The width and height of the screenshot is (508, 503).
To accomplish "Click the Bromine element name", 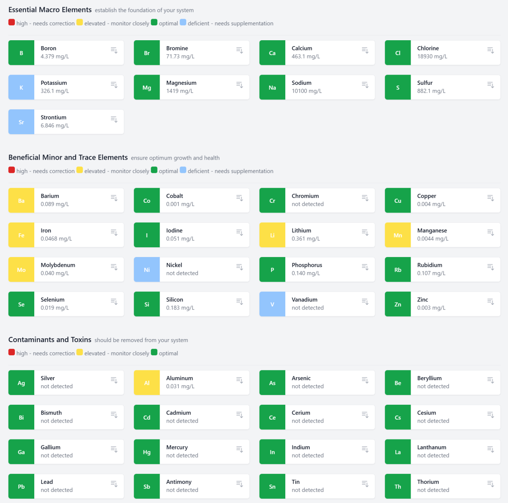I will click(177, 48).
